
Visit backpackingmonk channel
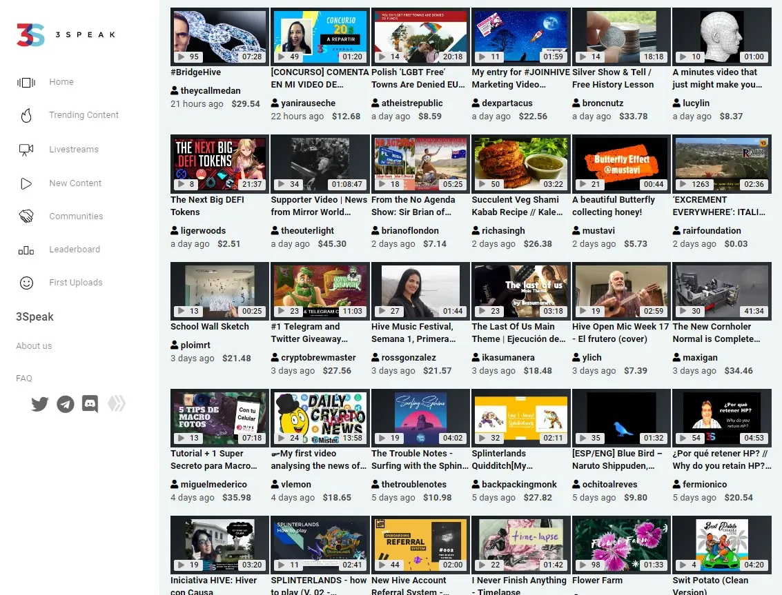click(x=519, y=485)
